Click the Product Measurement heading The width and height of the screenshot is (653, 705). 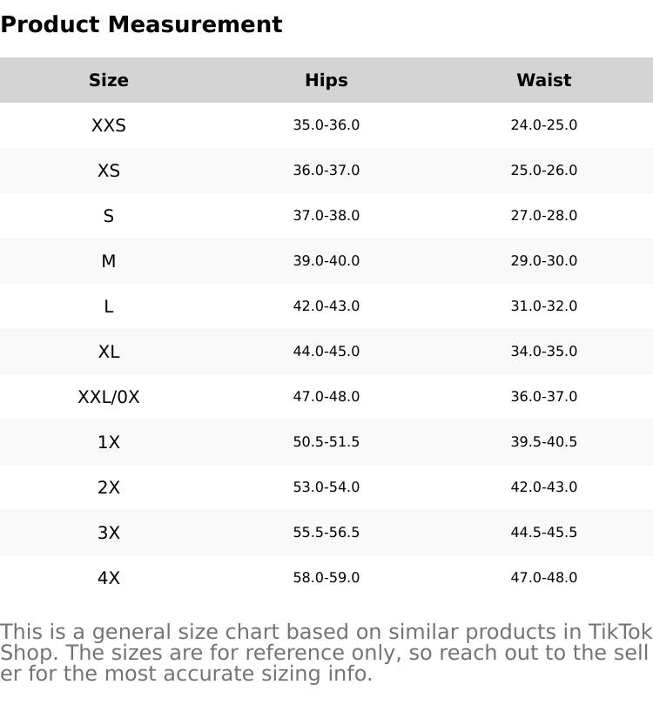coord(141,24)
